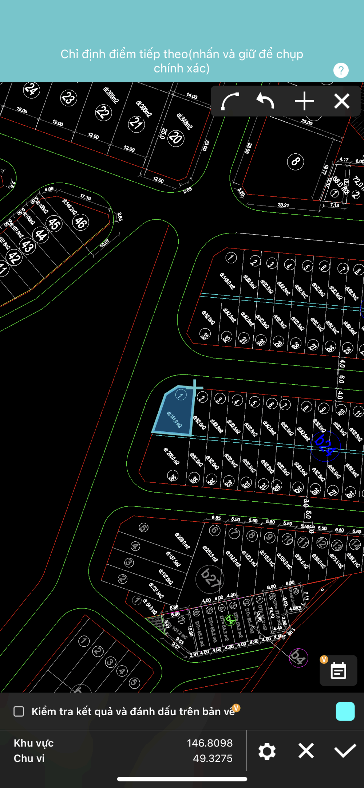Click the b27 block circle label
This screenshot has height=788, width=364.
tap(210, 579)
